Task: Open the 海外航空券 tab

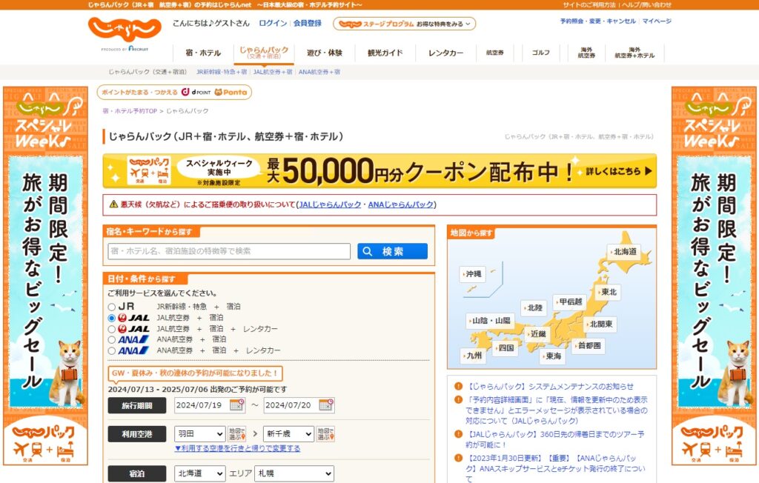Action: point(586,53)
